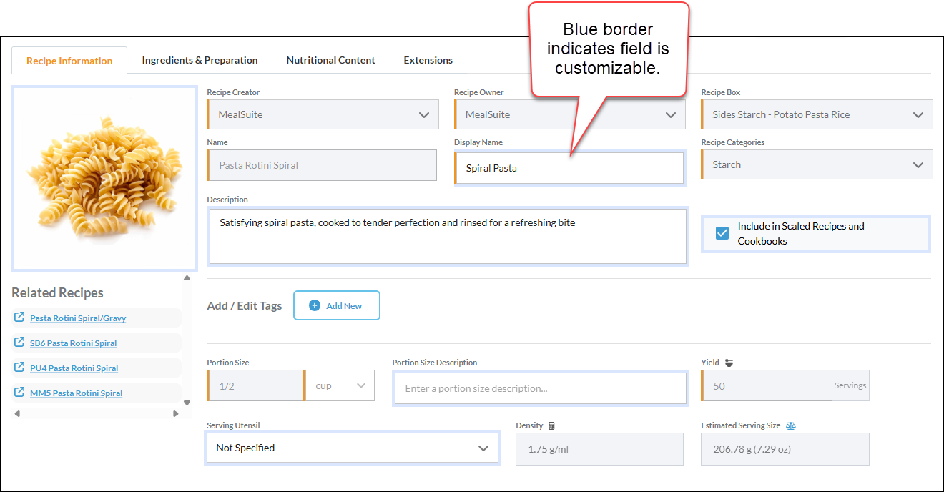Click Related Recipes scroll right arrow

pyautogui.click(x=176, y=413)
